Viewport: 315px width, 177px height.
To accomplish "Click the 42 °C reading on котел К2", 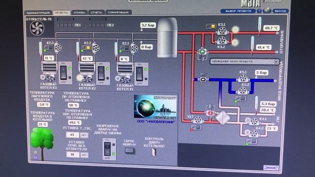I will pos(87,59).
